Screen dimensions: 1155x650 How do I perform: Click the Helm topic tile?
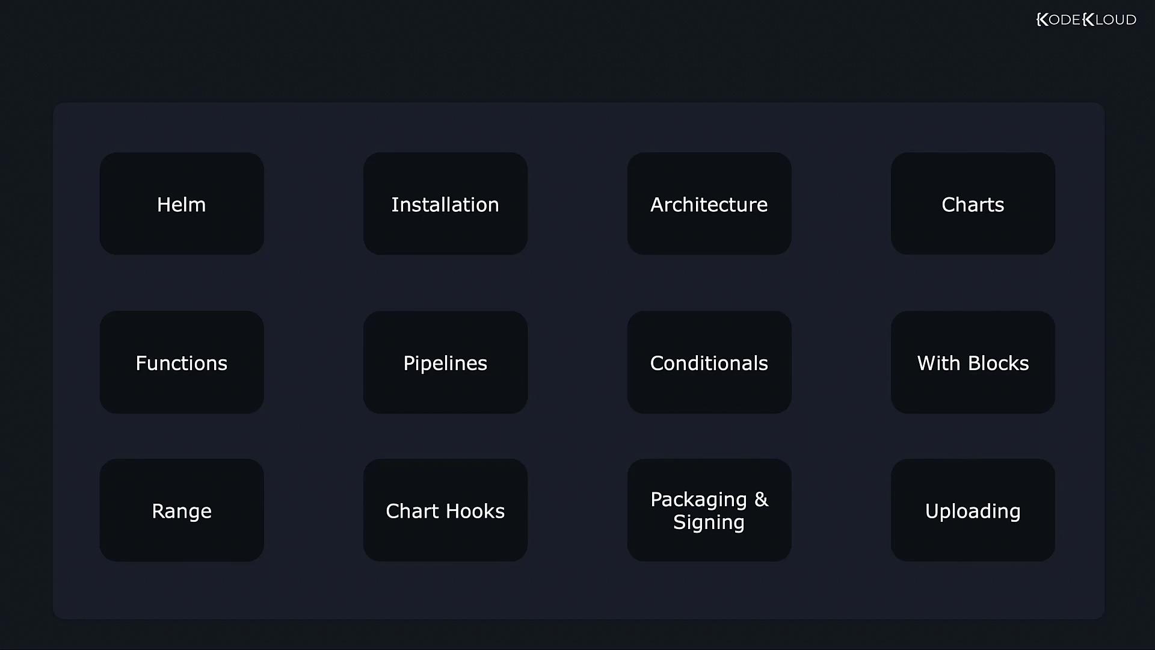coord(181,204)
